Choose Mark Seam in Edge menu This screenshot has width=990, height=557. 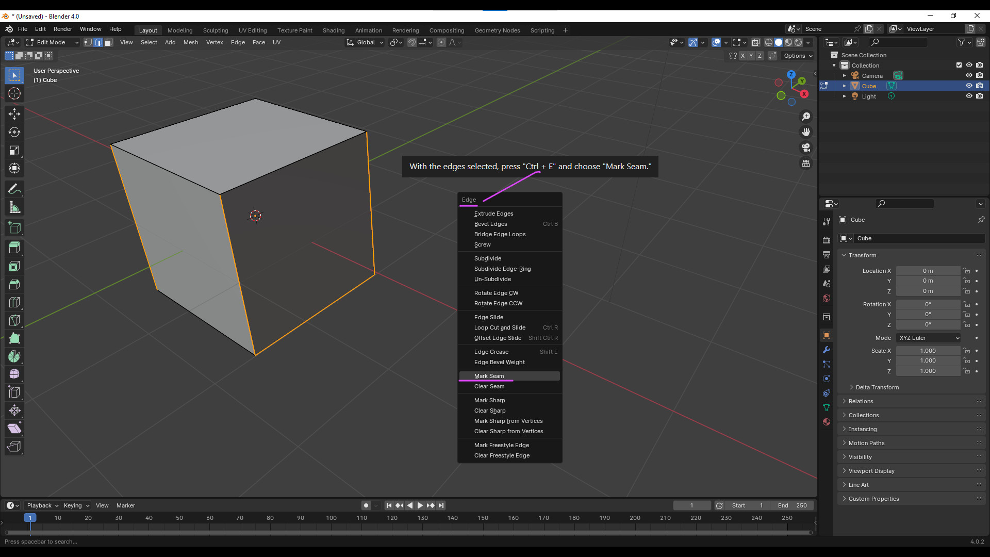[509, 376]
